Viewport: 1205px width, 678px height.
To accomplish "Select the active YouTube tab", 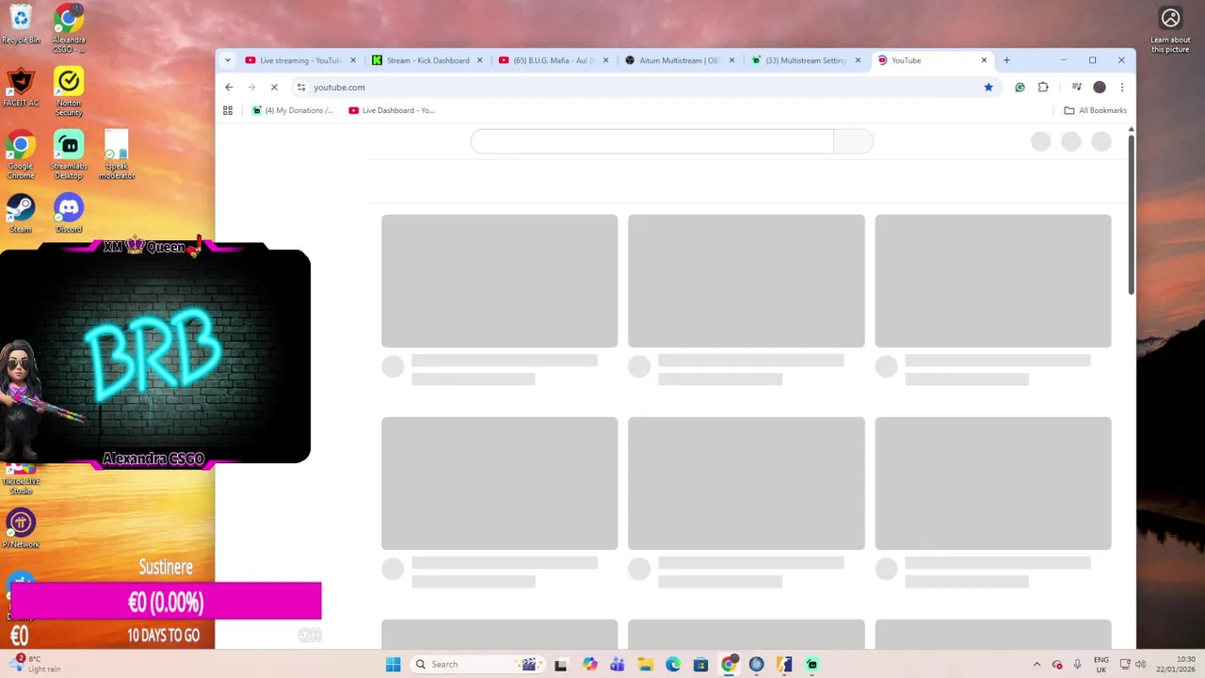I will click(x=932, y=60).
